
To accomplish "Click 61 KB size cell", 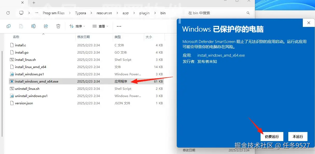I will click(158, 81).
